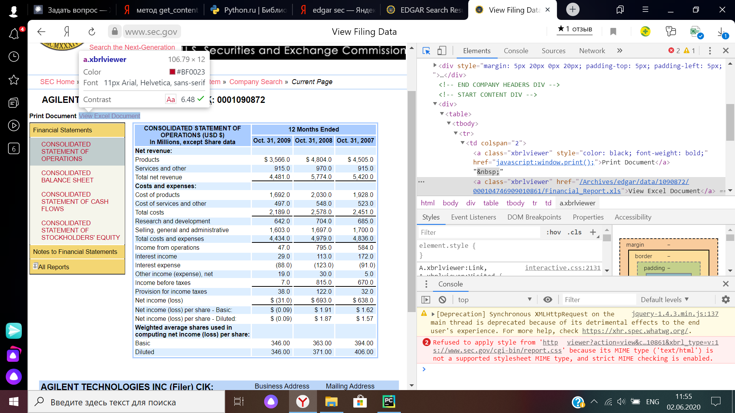The height and width of the screenshot is (413, 735).
Task: Open the DOM Breakpoints pane tab
Action: 534,217
